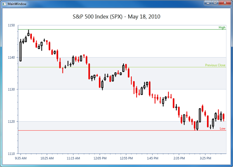The width and height of the screenshot is (233, 167).
Task: Click the MainWindow title text
Action: pos(17,4)
